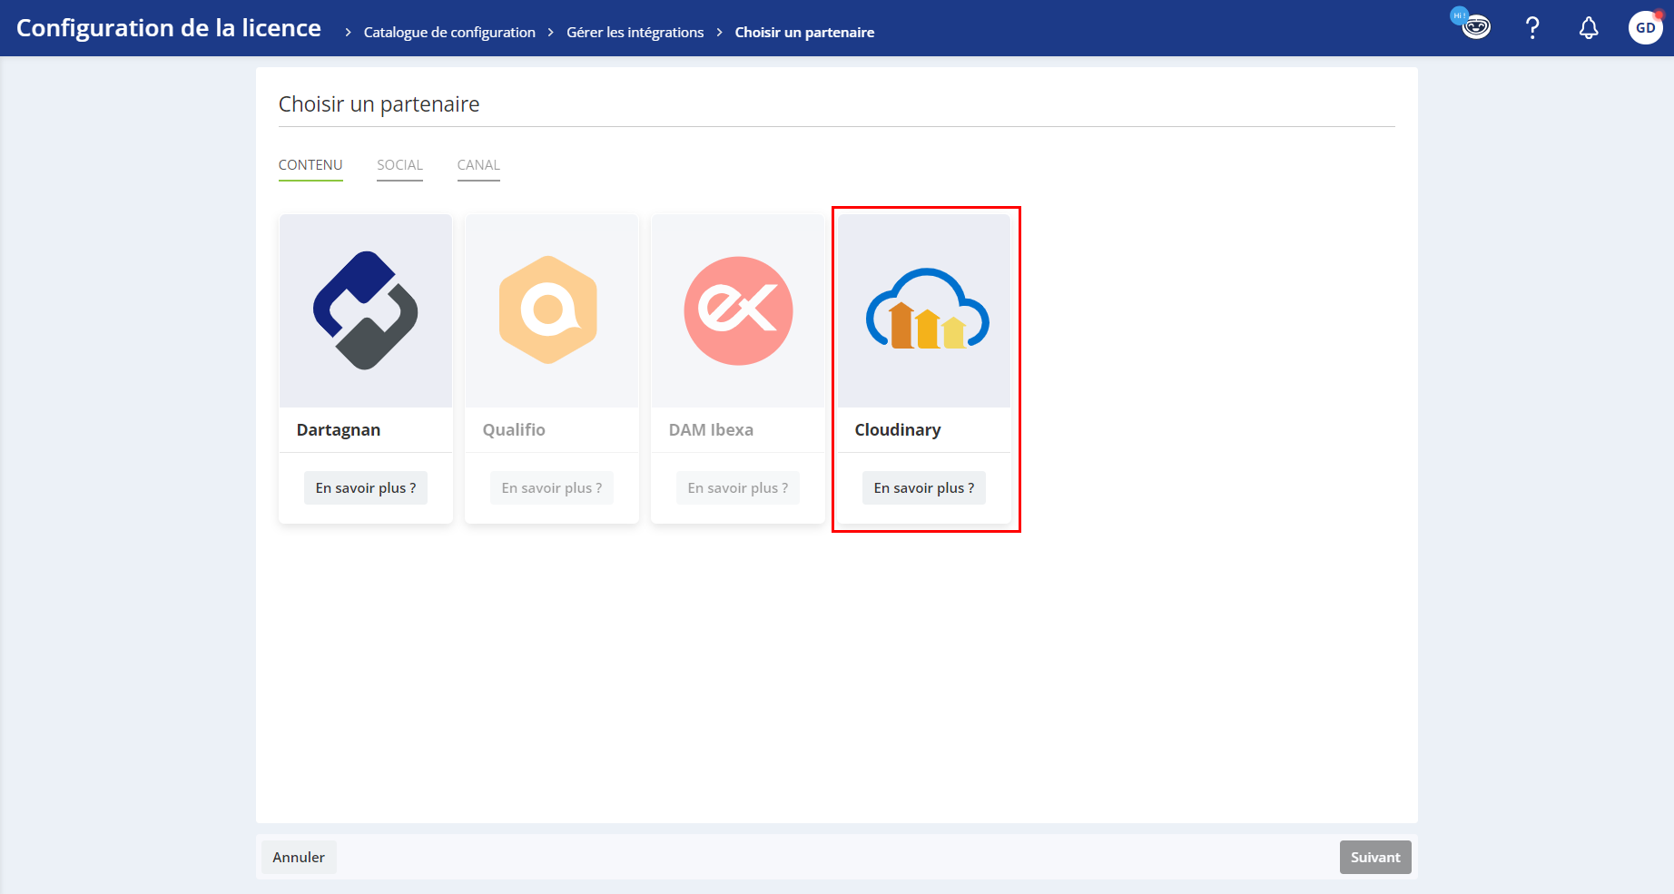This screenshot has height=894, width=1674.
Task: Click En savoir plus for Qualifio
Action: [x=552, y=487]
